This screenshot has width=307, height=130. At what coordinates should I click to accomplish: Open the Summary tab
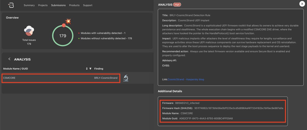(29, 5)
